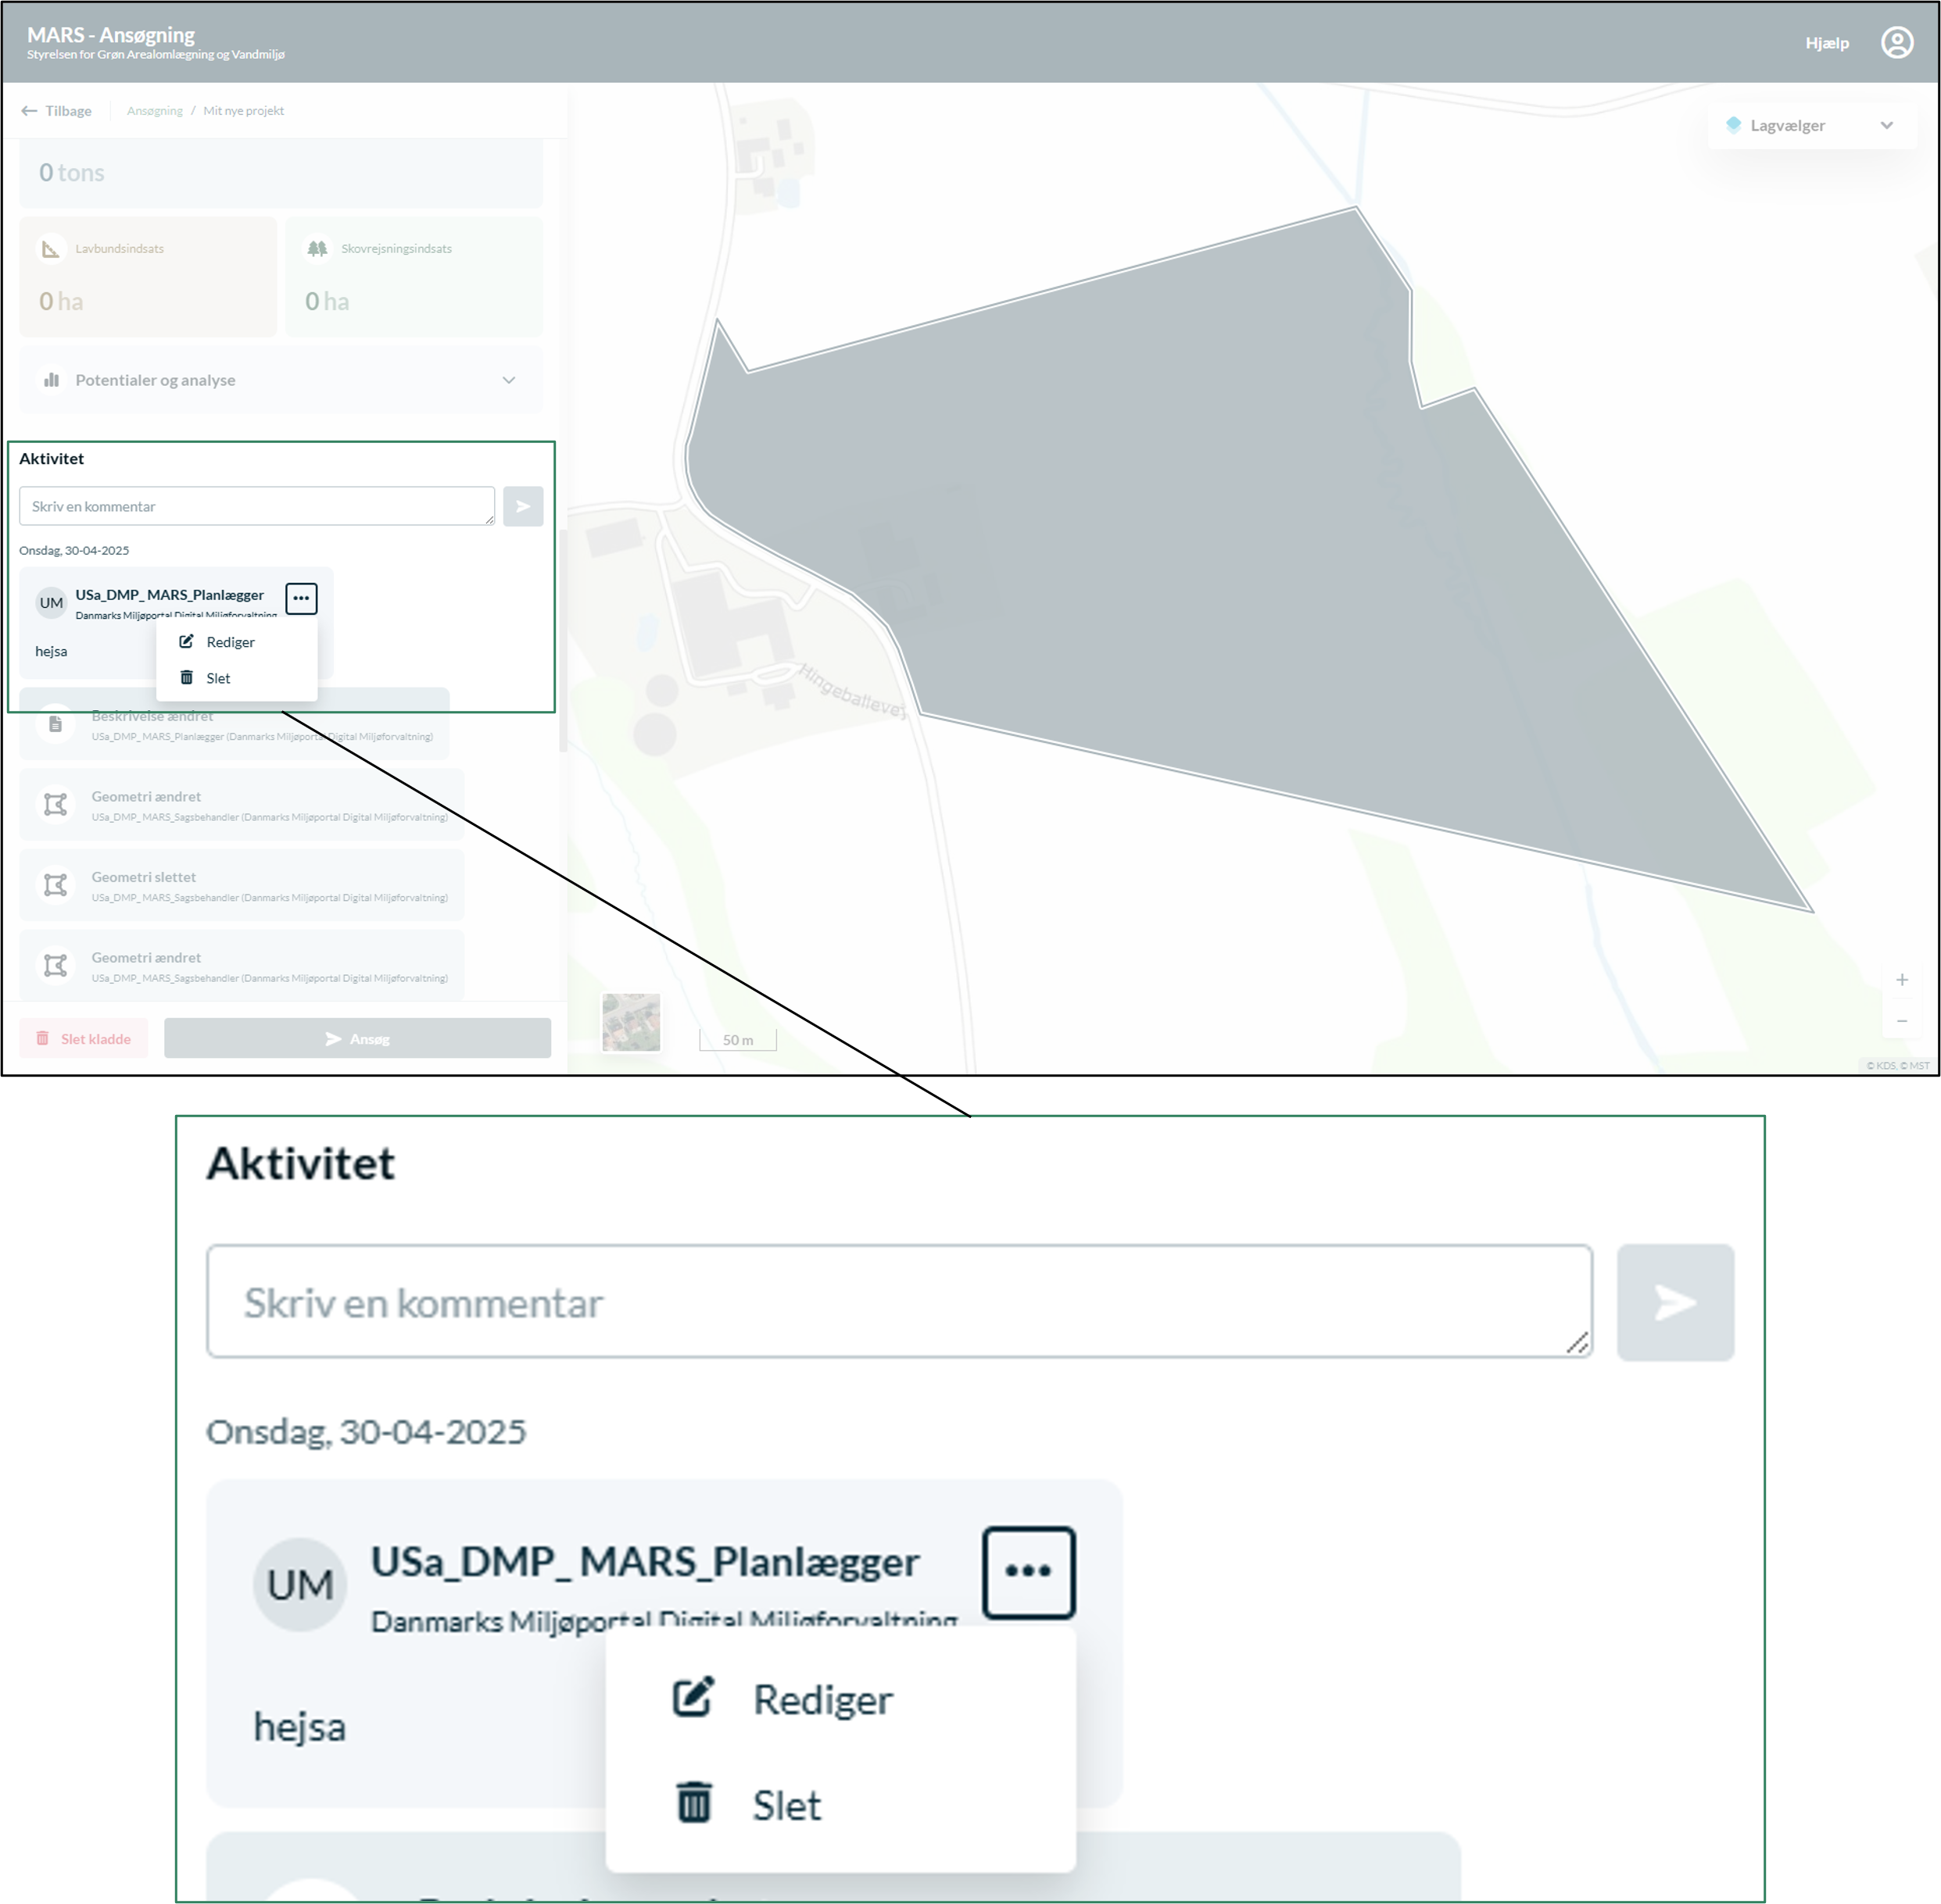Zoom in the map with plus

click(1901, 980)
